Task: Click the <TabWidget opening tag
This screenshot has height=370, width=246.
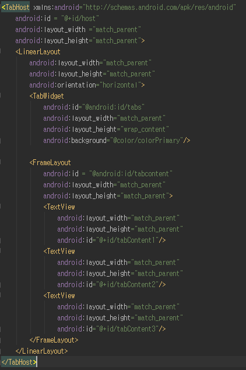Action: [x=47, y=96]
